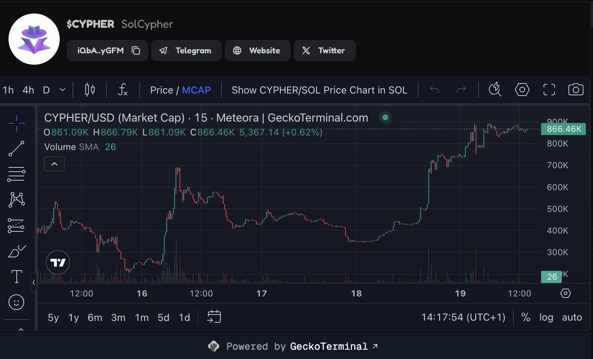The image size is (593, 359).
Task: Set range to 5d
Action: pos(164,318)
